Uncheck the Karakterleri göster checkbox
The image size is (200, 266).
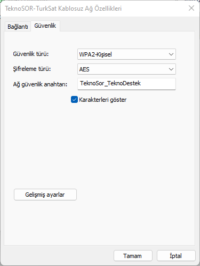(74, 100)
